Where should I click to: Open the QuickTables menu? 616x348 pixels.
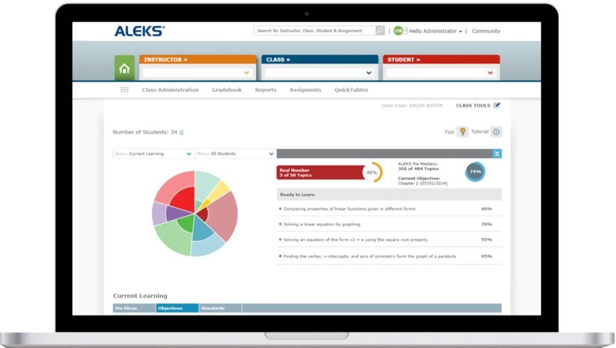click(351, 90)
